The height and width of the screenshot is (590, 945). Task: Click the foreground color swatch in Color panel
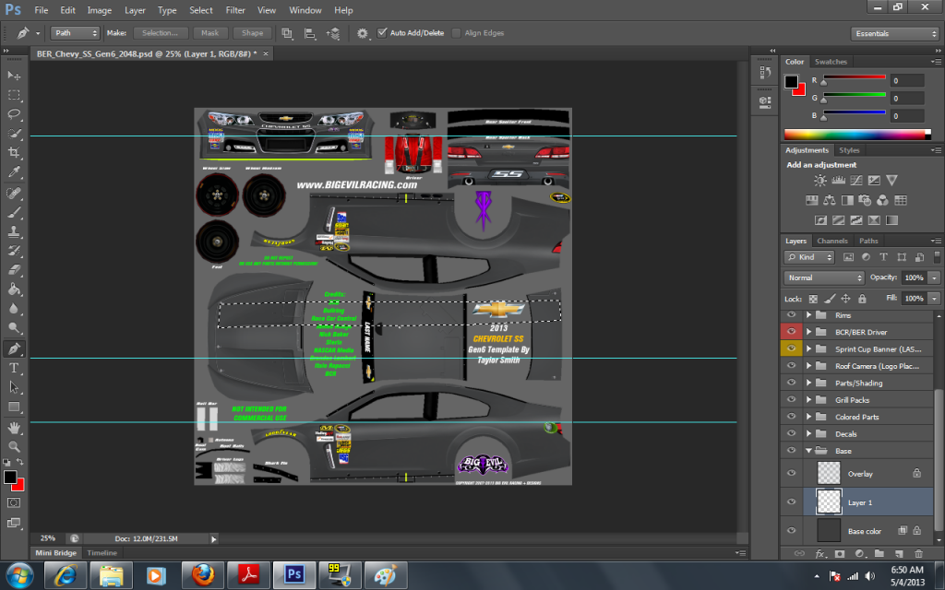791,82
